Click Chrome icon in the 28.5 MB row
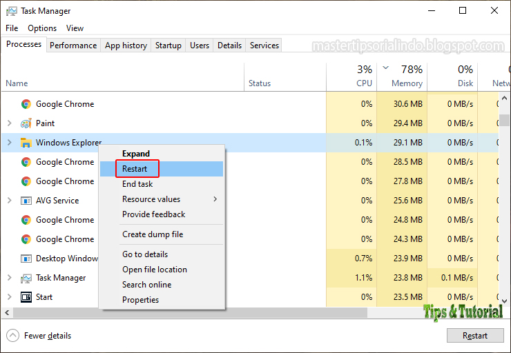The height and width of the screenshot is (353, 511). pyautogui.click(x=26, y=162)
